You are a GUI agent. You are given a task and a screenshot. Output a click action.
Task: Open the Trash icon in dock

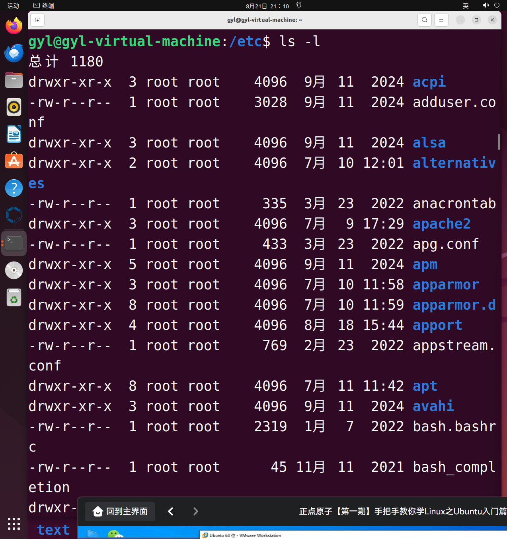(14, 297)
